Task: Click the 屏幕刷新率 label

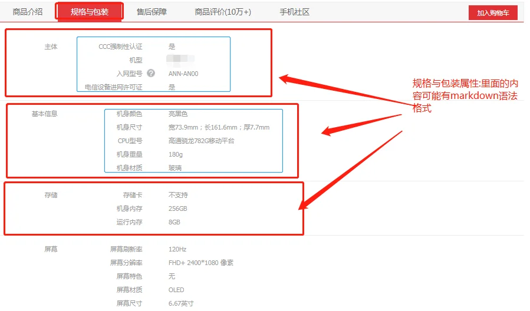Action: [x=126, y=249]
